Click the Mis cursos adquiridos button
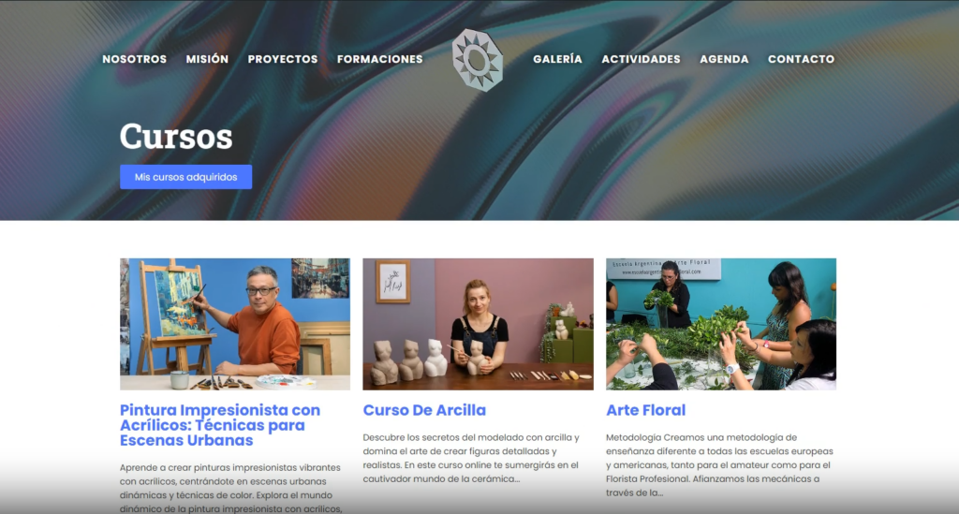The height and width of the screenshot is (514, 959). [x=186, y=177]
